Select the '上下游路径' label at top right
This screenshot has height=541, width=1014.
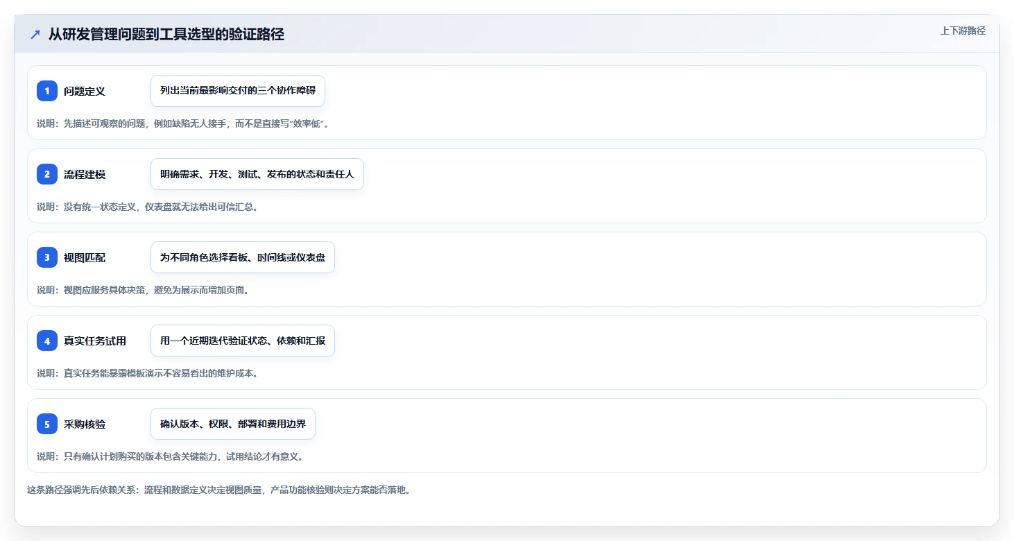(963, 31)
